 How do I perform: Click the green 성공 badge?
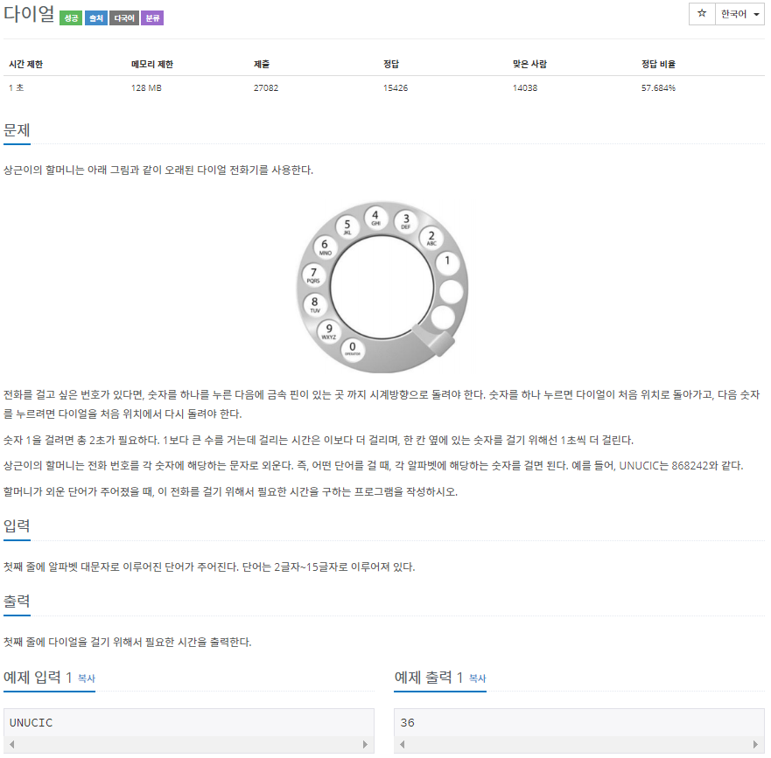click(x=71, y=18)
